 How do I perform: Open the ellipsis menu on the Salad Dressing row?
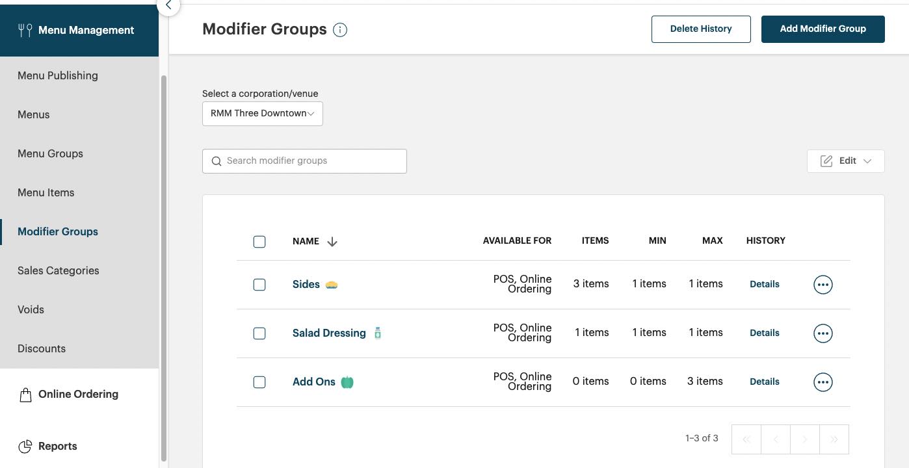(823, 333)
